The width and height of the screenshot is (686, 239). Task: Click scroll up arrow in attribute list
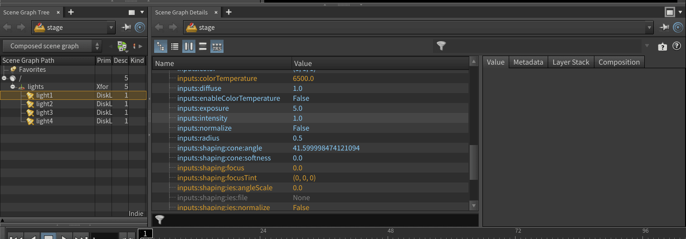point(474,61)
